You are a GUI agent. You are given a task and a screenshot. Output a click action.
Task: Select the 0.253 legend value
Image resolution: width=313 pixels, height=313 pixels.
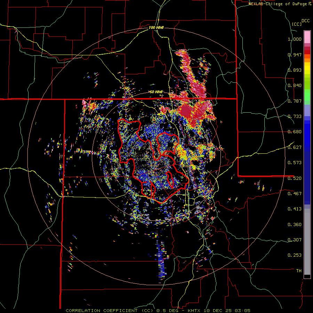click(295, 255)
